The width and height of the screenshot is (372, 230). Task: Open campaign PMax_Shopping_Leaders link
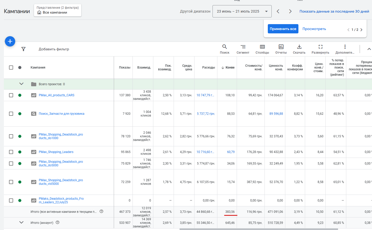[56, 152]
